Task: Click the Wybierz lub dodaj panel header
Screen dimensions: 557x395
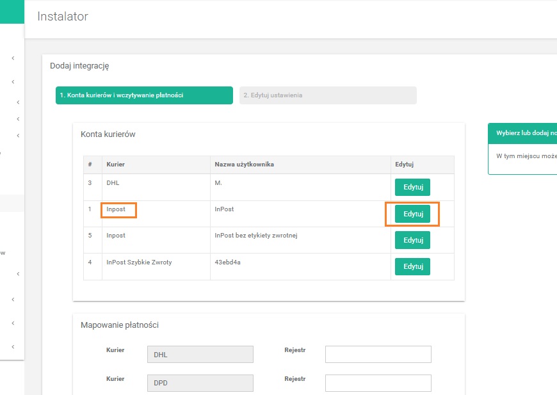Action: [x=525, y=133]
